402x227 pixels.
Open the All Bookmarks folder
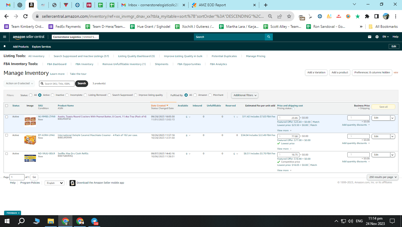383,27
